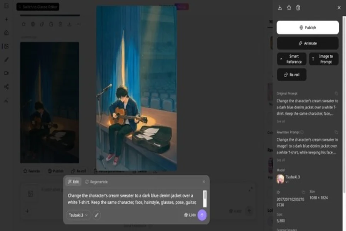The height and width of the screenshot is (231, 346).
Task: Expand See all under Original Prompt
Action: [x=281, y=121]
